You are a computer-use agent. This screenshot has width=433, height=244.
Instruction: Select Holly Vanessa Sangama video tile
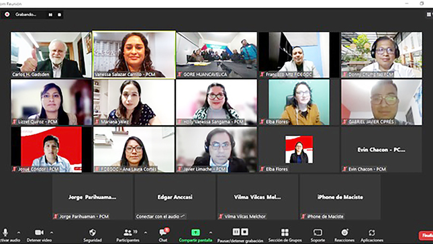(216, 102)
